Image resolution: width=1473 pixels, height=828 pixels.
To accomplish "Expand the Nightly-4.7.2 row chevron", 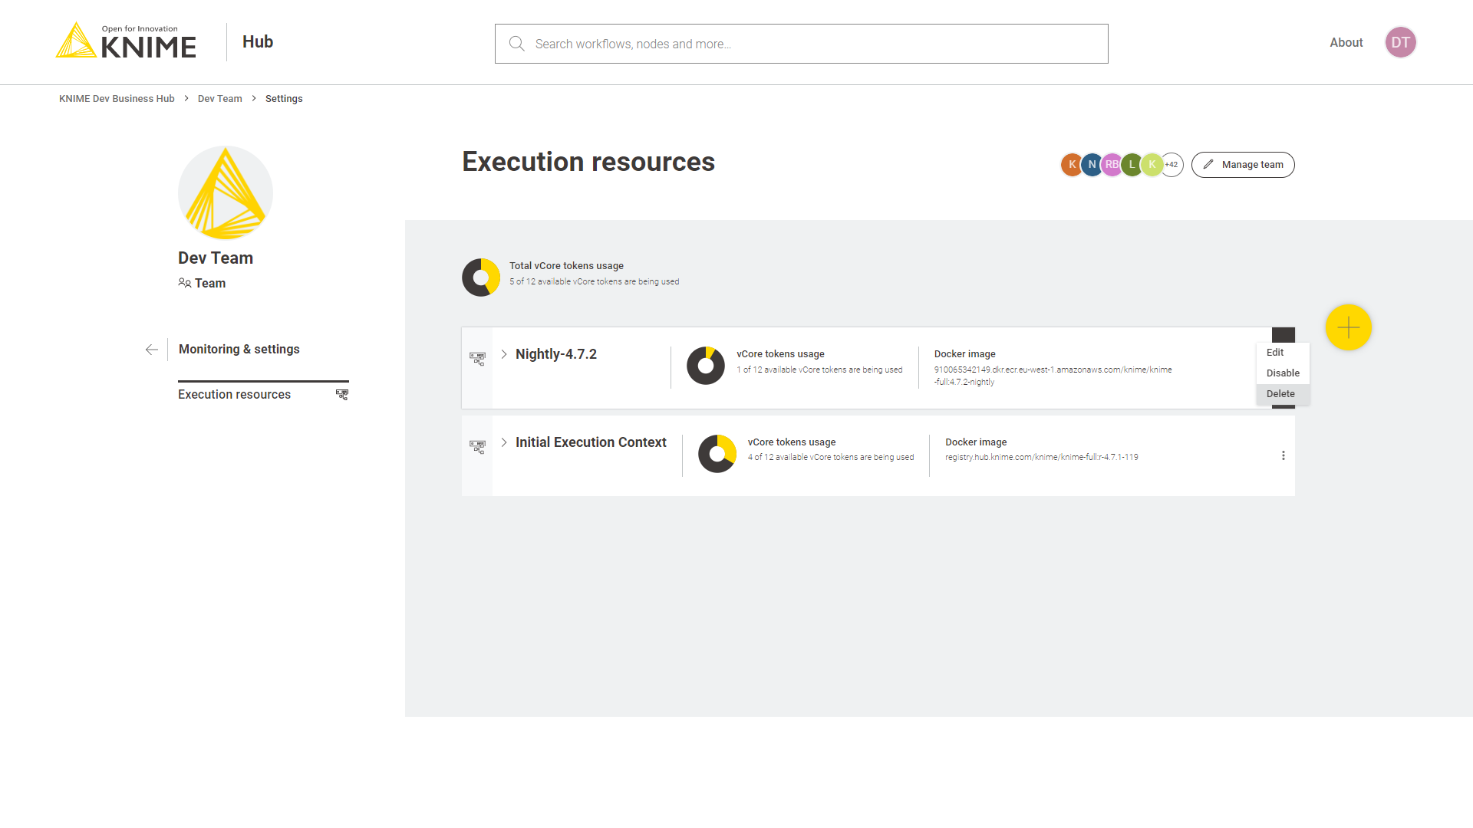I will click(x=504, y=354).
